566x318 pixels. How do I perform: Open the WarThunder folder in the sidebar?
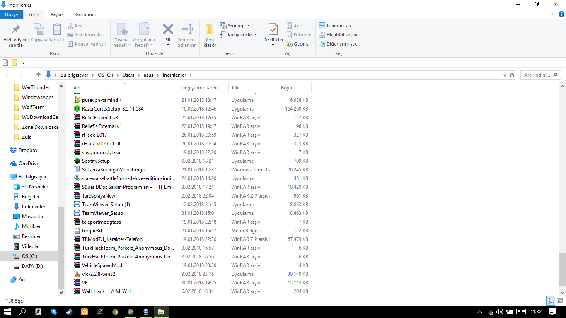click(36, 87)
